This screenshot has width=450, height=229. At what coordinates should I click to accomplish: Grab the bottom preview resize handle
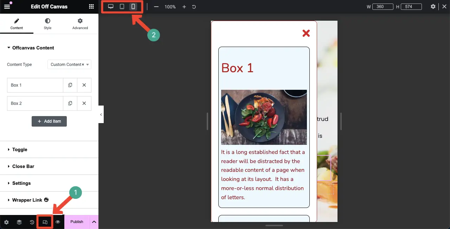pyautogui.click(x=274, y=225)
